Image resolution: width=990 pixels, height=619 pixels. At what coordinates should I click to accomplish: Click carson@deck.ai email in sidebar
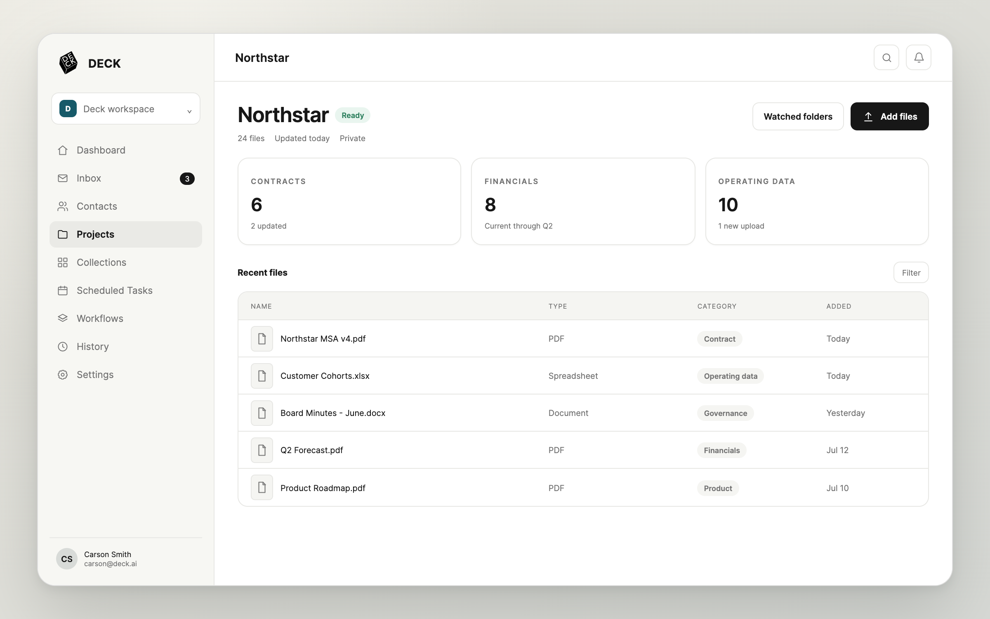(x=111, y=564)
